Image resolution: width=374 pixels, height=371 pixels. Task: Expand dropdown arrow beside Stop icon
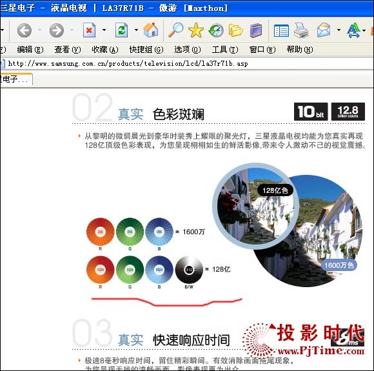(104, 30)
